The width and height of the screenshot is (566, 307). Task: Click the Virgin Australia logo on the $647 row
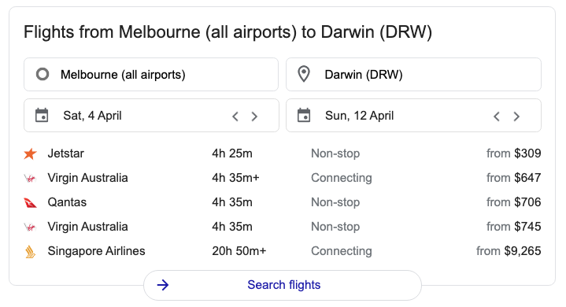(31, 178)
